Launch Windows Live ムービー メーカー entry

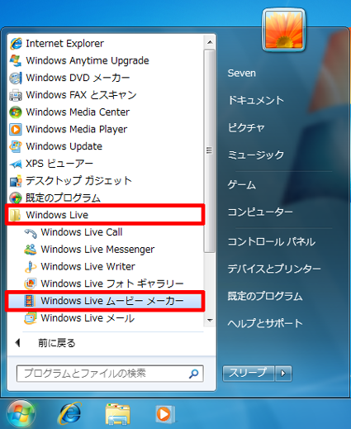pos(105,301)
